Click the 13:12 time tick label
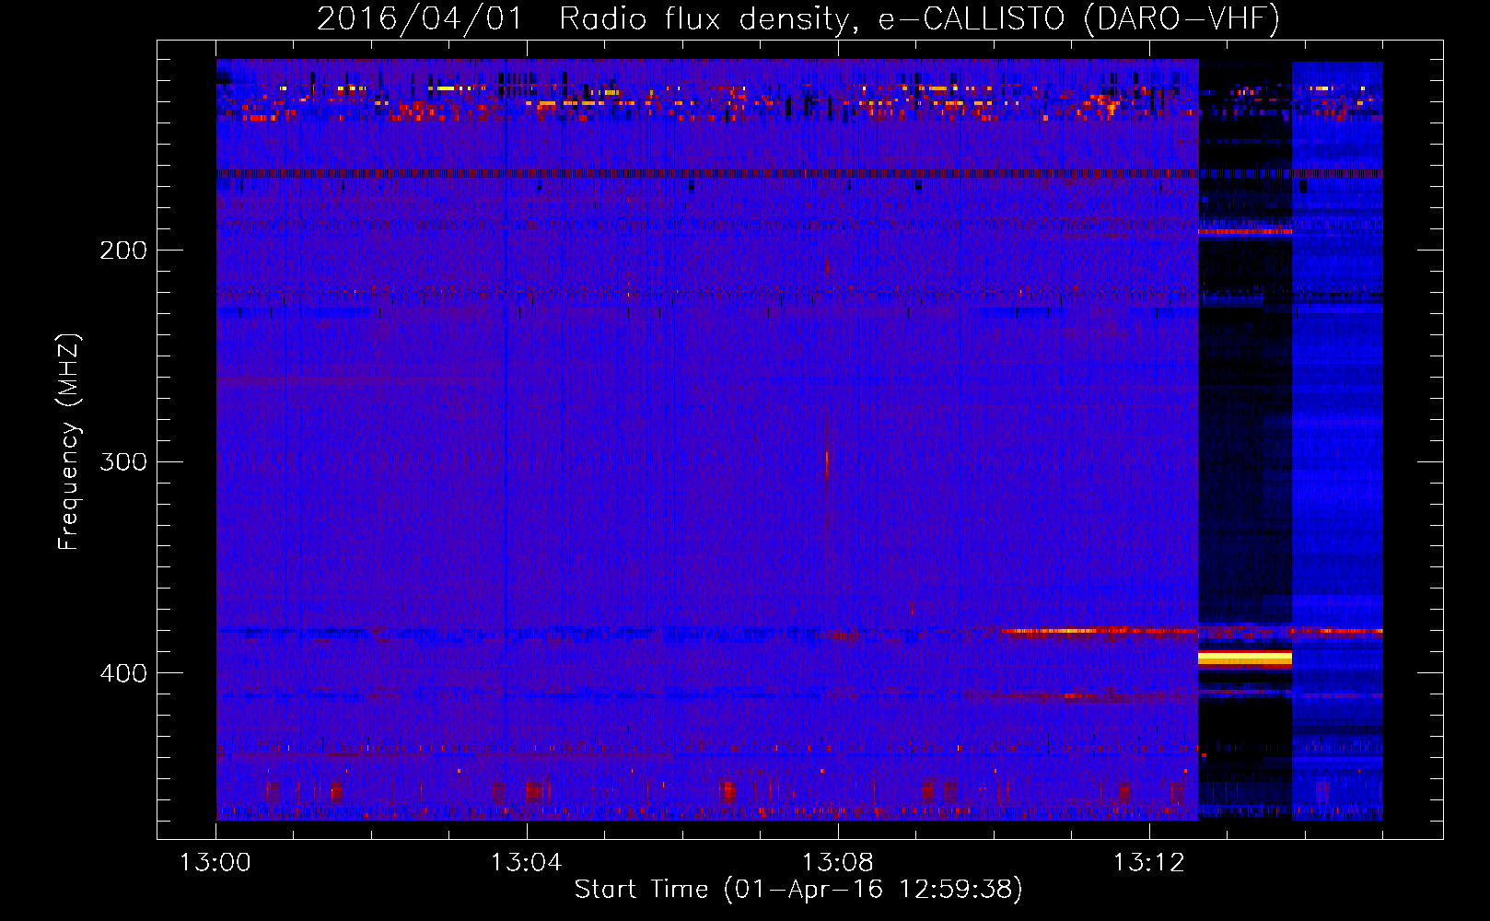1490x921 pixels. (x=1148, y=863)
